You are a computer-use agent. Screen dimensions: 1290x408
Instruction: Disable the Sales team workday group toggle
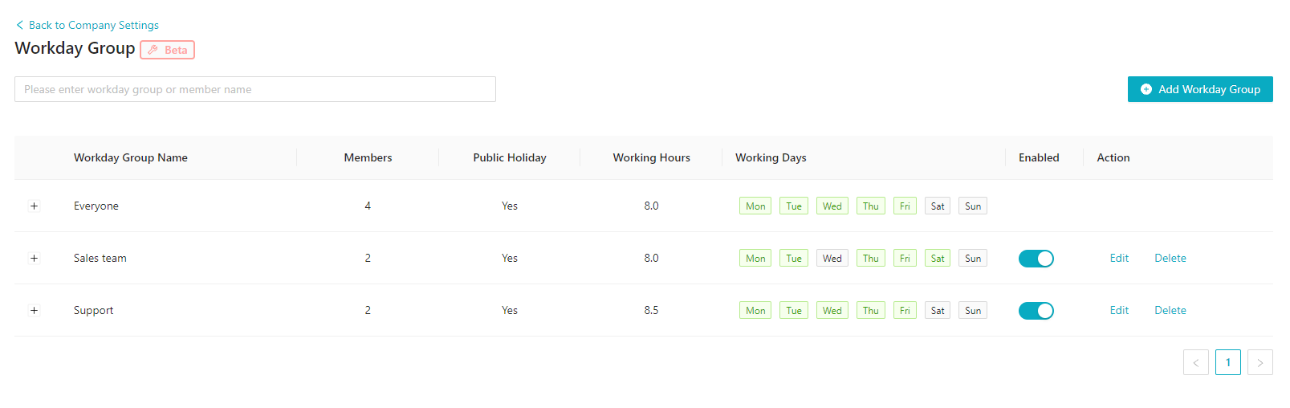click(x=1036, y=259)
